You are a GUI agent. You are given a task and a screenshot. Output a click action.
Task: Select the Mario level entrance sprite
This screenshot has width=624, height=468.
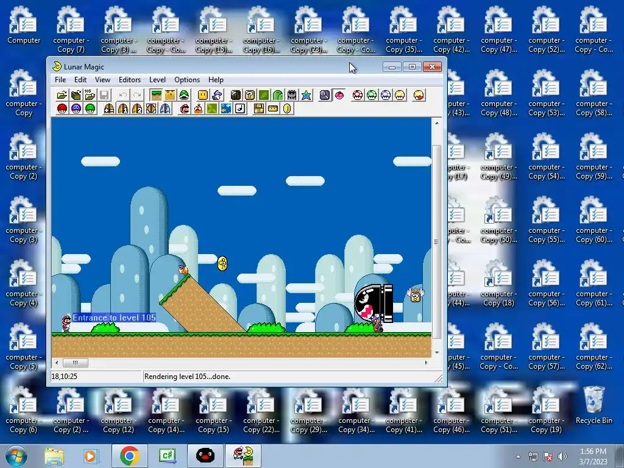pos(66,324)
